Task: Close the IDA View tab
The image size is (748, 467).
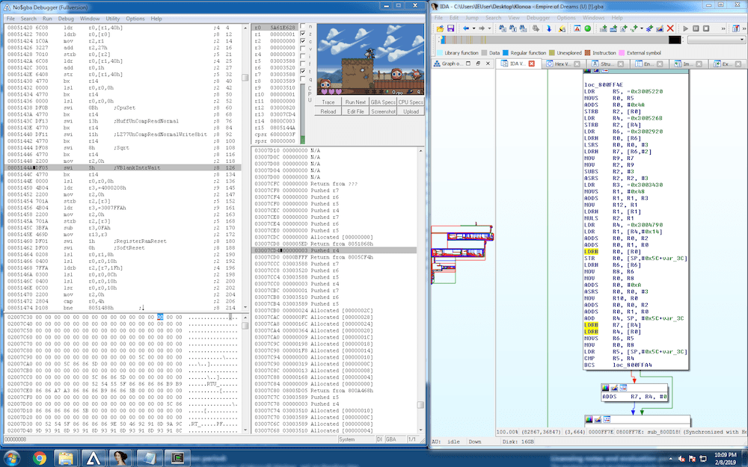Action: 531,64
